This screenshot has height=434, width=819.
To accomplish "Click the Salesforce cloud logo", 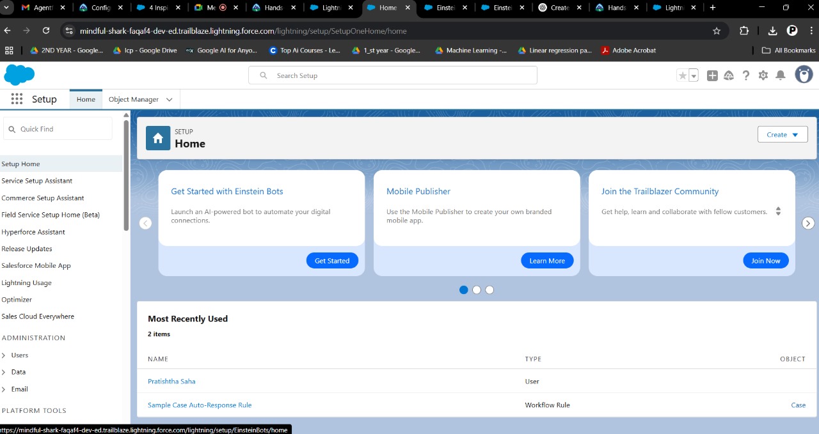I will (x=19, y=75).
